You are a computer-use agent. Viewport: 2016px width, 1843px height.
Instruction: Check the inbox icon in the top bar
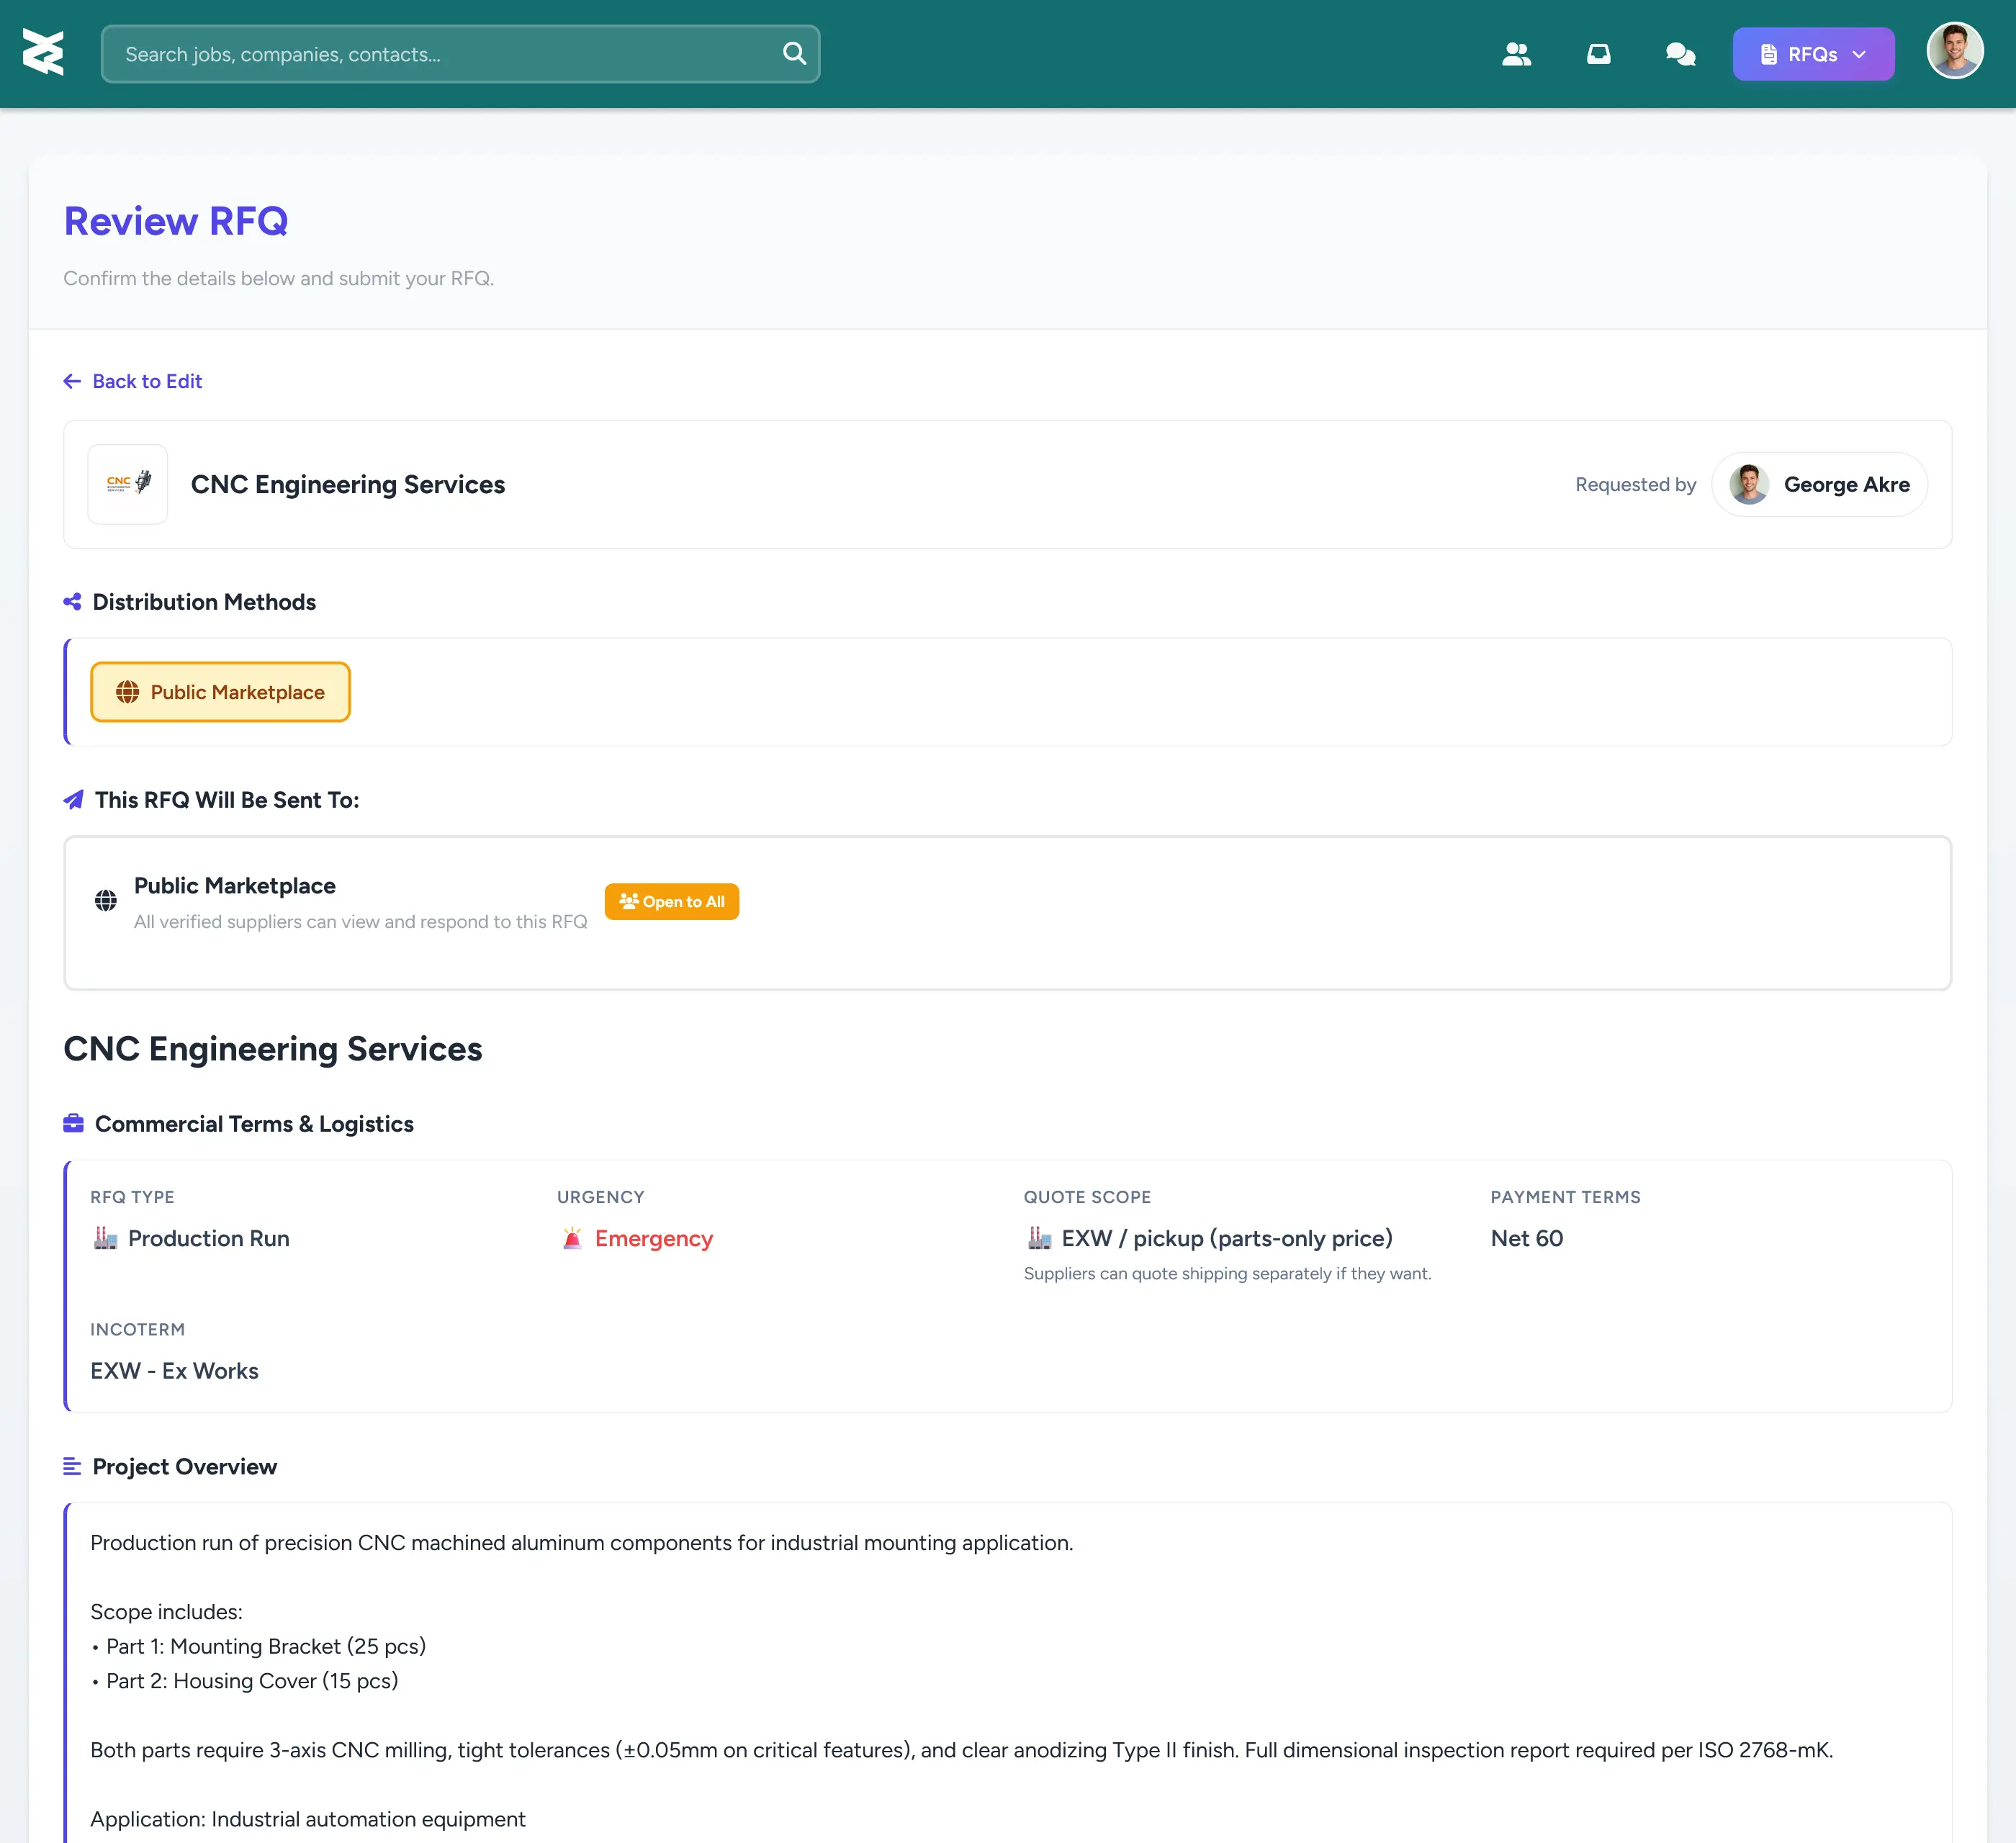click(x=1598, y=54)
